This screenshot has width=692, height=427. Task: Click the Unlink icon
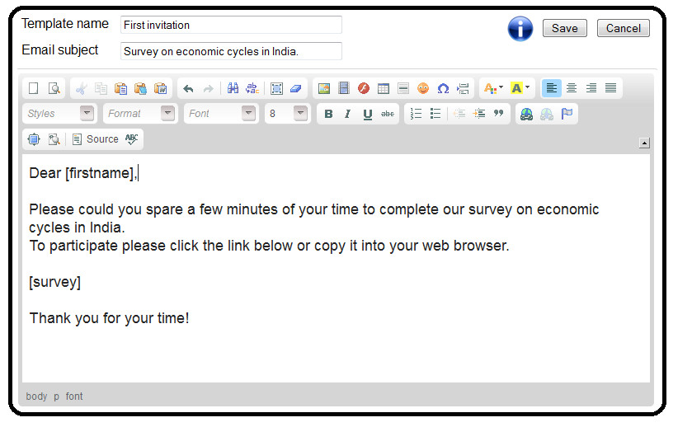(x=546, y=114)
